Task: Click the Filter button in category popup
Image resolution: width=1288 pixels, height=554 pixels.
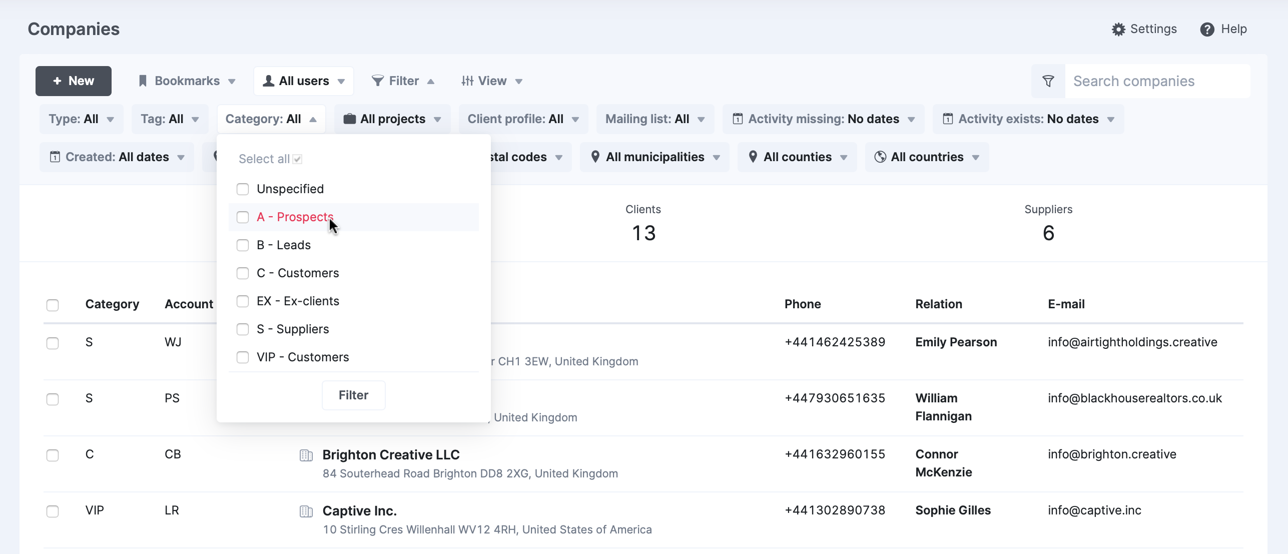Action: click(354, 395)
